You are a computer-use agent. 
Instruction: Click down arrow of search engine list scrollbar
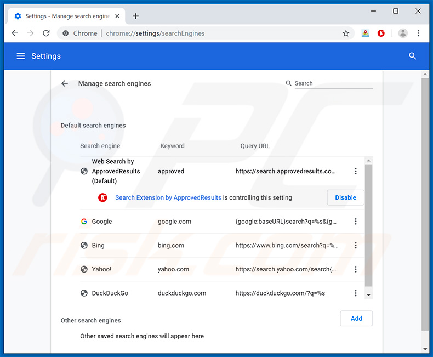(x=368, y=295)
